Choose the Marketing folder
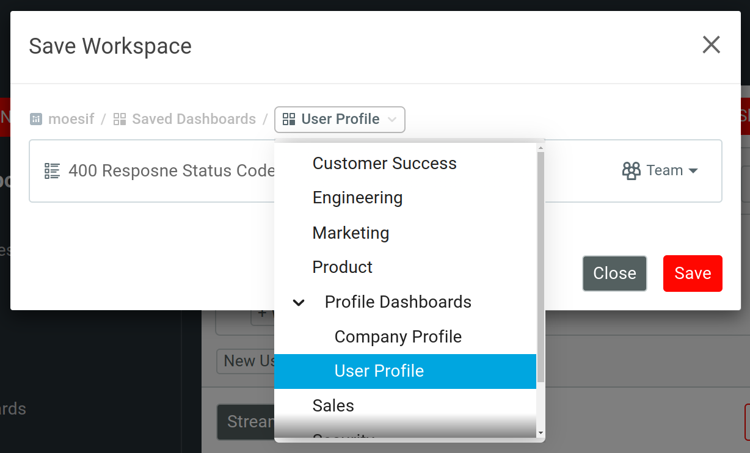The height and width of the screenshot is (453, 750). point(351,233)
